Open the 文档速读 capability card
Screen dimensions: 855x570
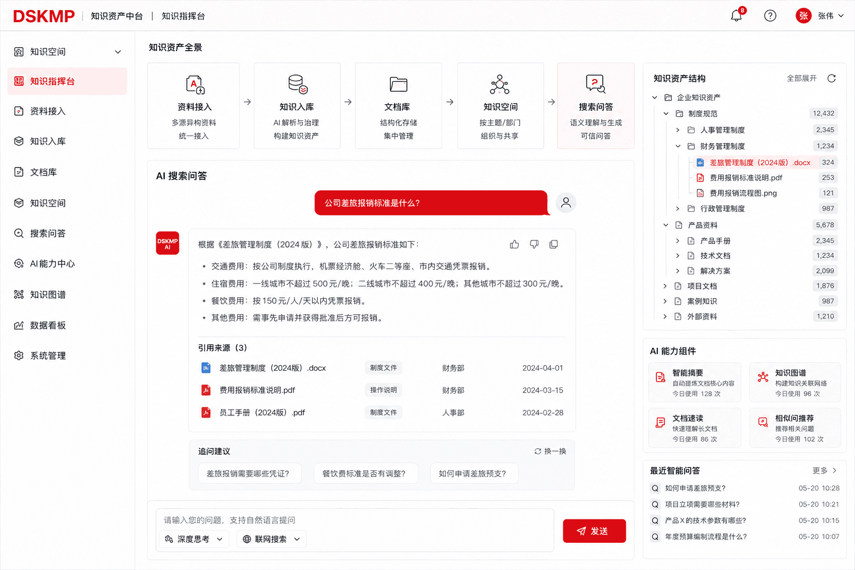click(695, 427)
